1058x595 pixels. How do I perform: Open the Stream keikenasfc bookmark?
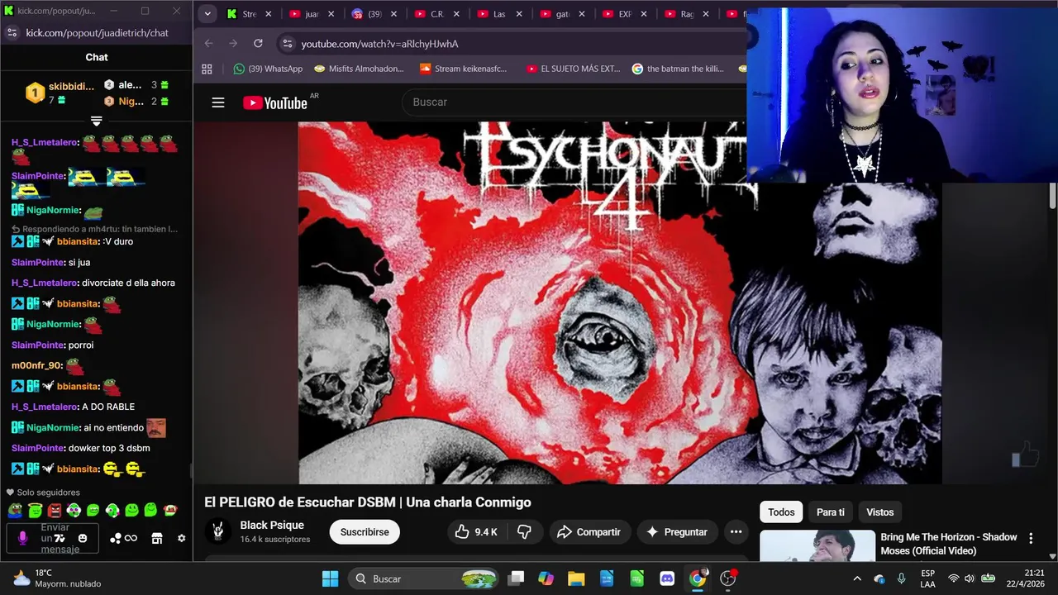click(463, 69)
